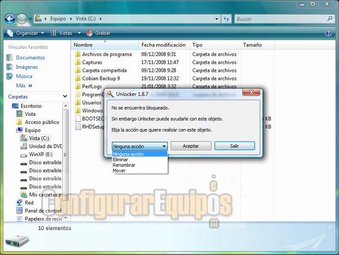Image resolution: width=339 pixels, height=255 pixels.
Task: Choose Eliminar in dropdown list
Action: pyautogui.click(x=140, y=159)
